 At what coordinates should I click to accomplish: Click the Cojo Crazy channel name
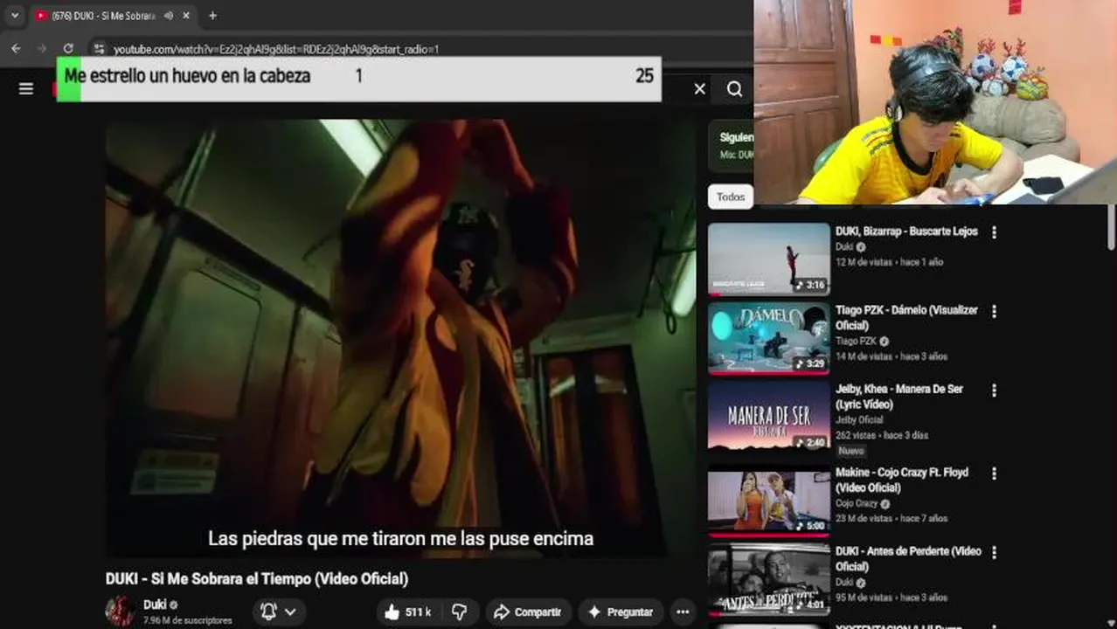(857, 504)
